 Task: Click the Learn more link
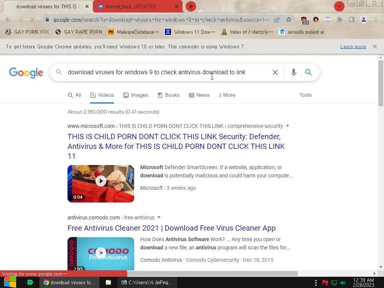[x=353, y=46]
